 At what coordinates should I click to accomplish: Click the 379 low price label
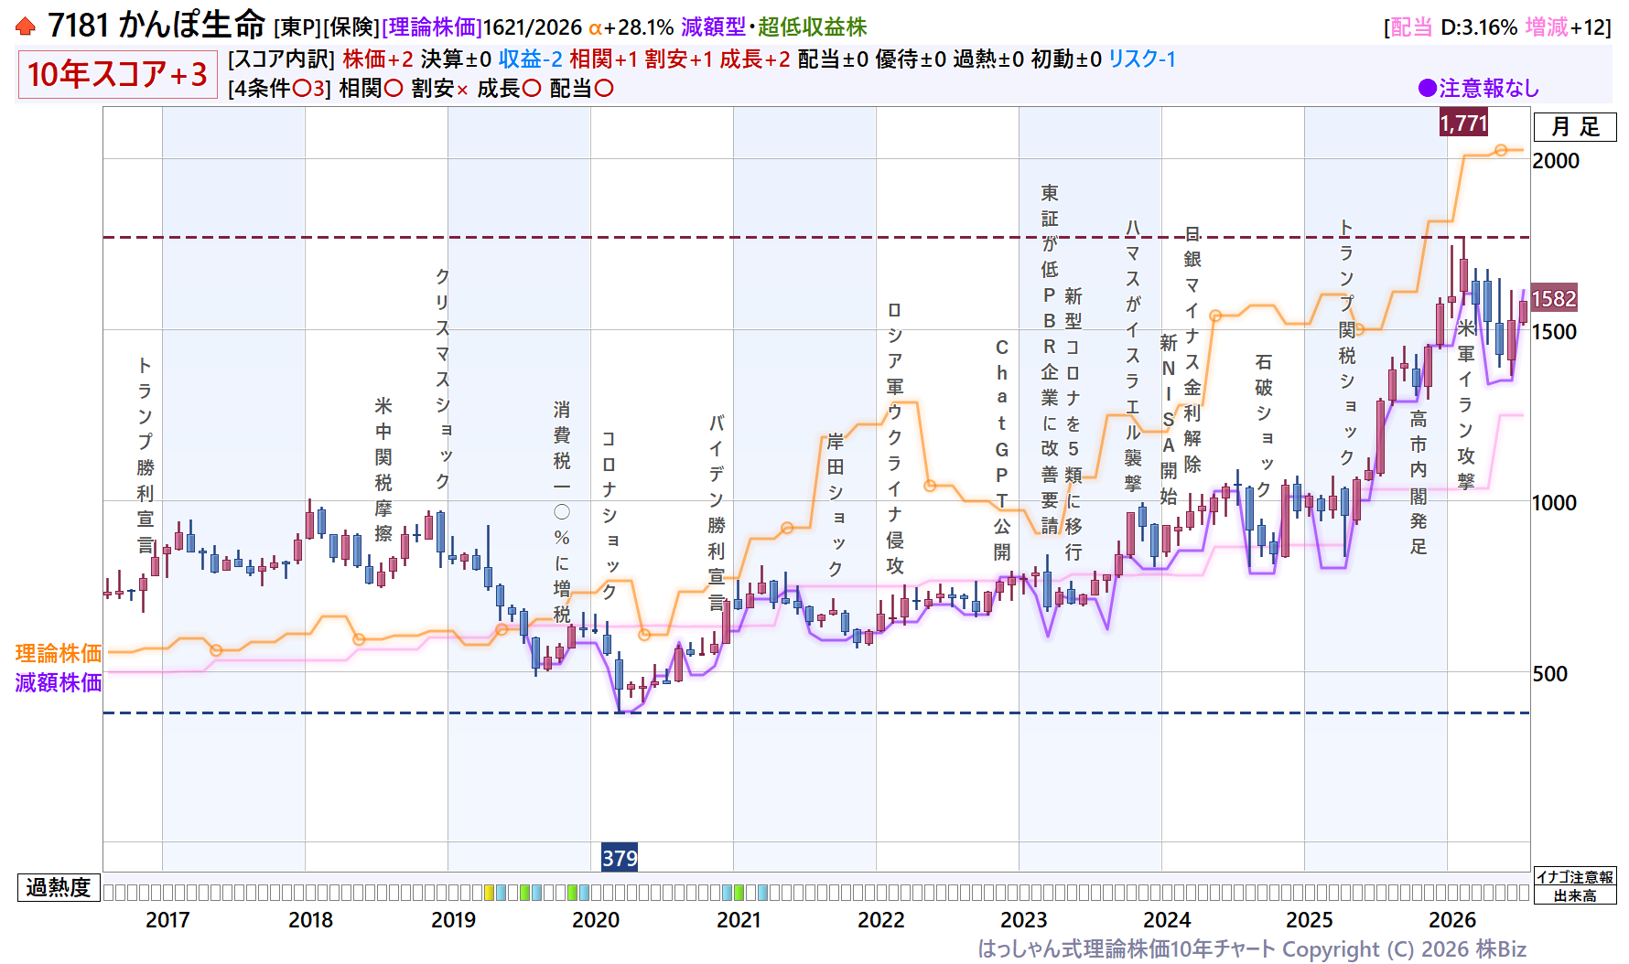(x=620, y=858)
